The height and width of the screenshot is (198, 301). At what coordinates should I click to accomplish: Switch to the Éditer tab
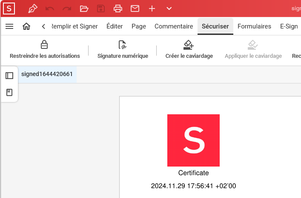pyautogui.click(x=115, y=26)
